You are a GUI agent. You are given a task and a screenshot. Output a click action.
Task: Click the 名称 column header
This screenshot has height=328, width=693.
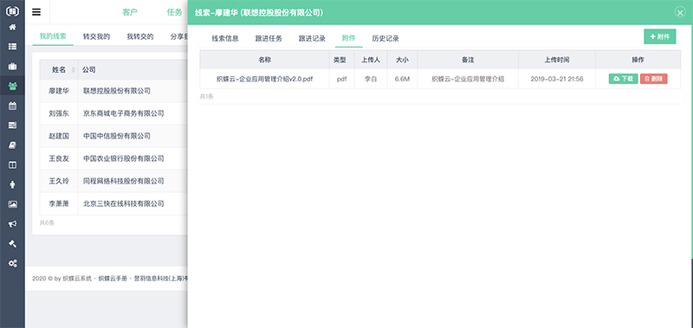pos(265,60)
